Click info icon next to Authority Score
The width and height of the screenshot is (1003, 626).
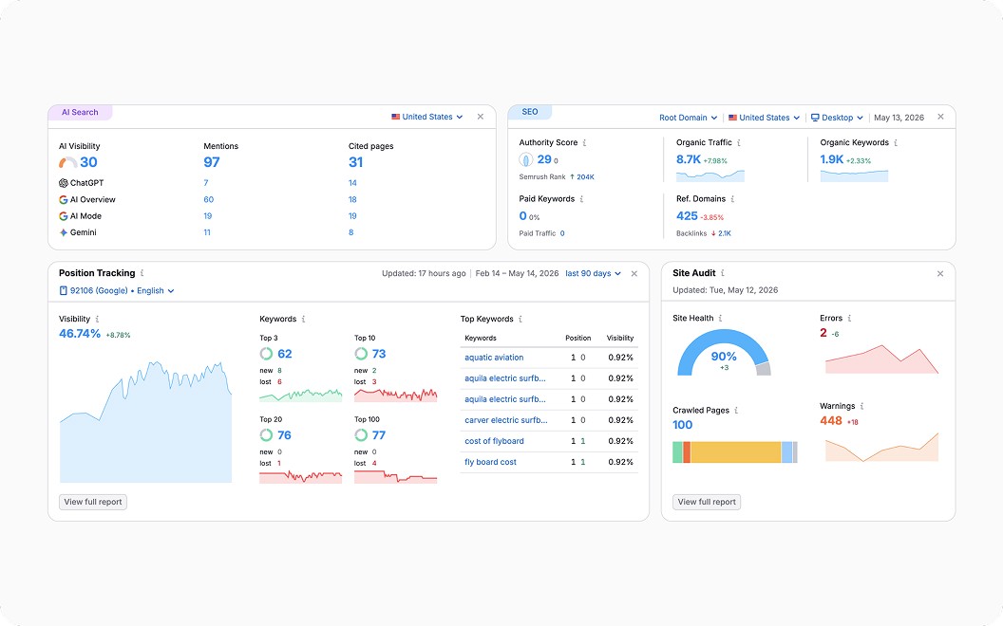585,142
